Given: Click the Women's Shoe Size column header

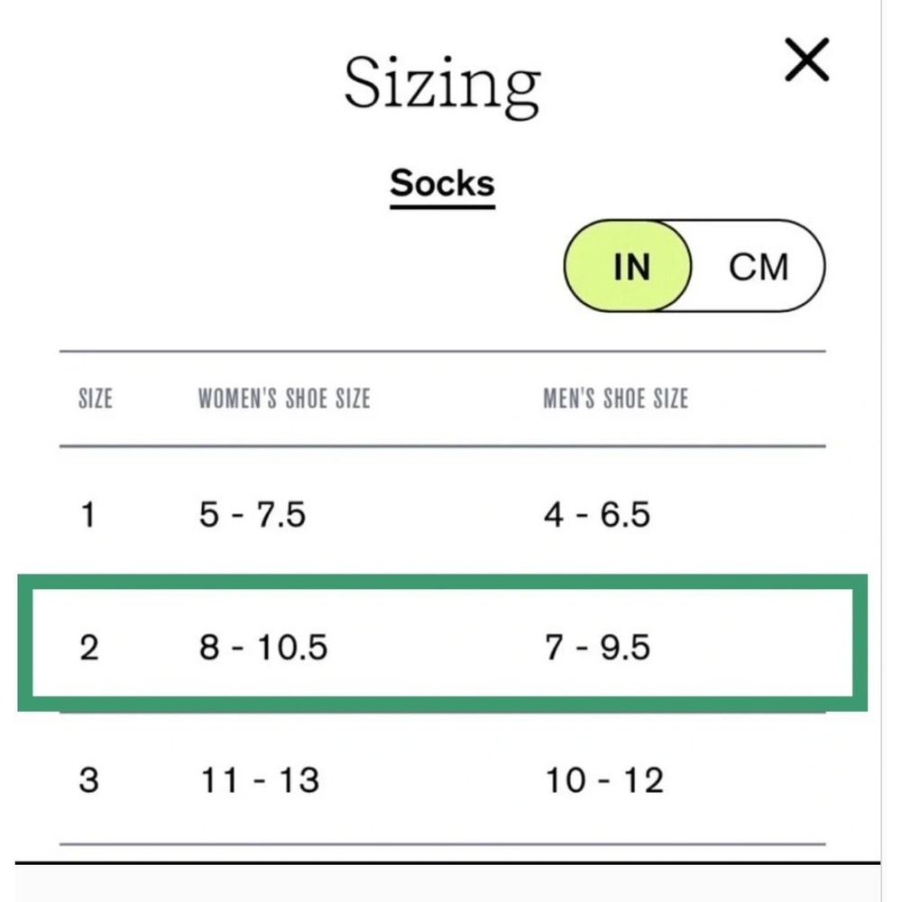Looking at the screenshot, I should (284, 399).
